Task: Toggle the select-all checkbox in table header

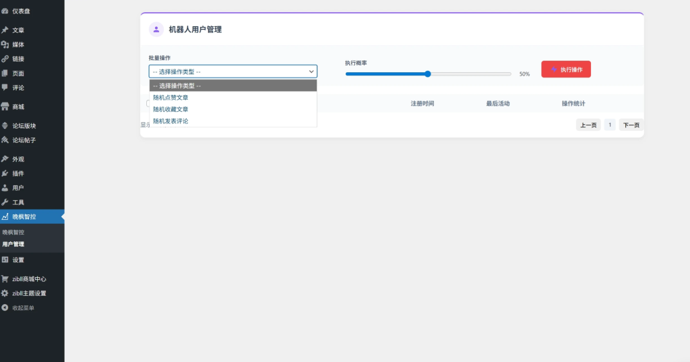Action: point(148,104)
